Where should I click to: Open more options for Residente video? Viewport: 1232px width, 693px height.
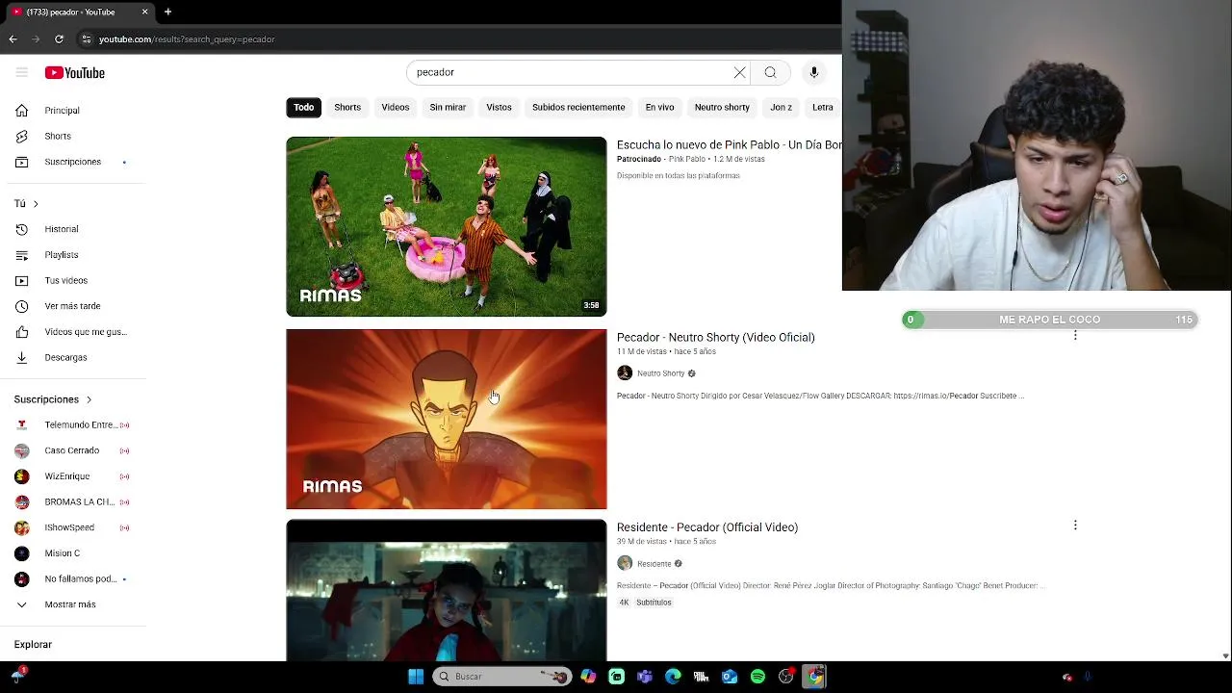(x=1075, y=526)
